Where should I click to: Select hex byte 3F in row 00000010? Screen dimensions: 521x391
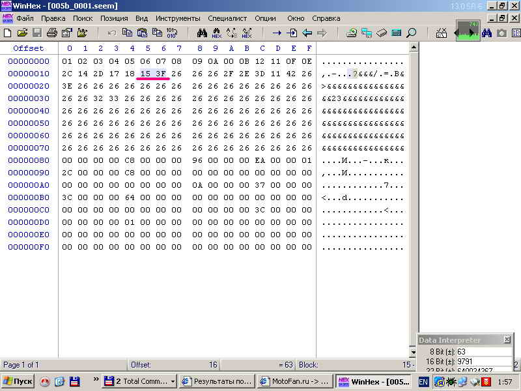tap(161, 74)
